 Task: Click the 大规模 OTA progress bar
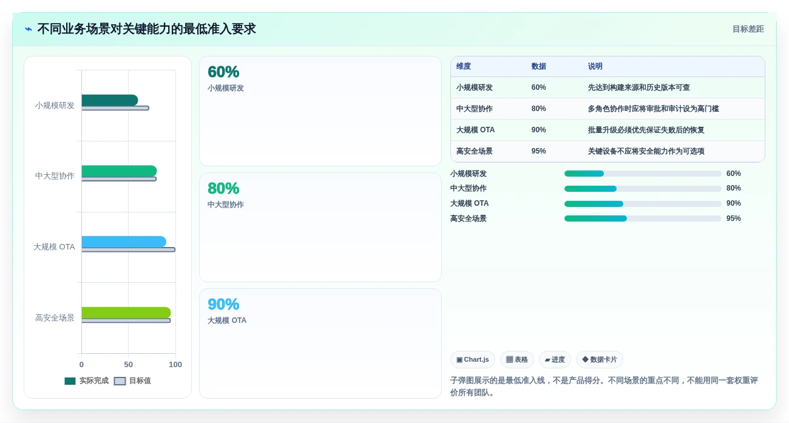(643, 204)
